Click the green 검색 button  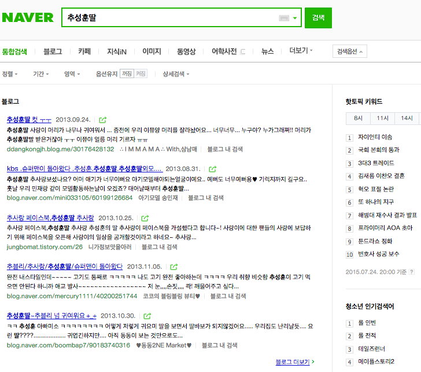[x=318, y=18]
